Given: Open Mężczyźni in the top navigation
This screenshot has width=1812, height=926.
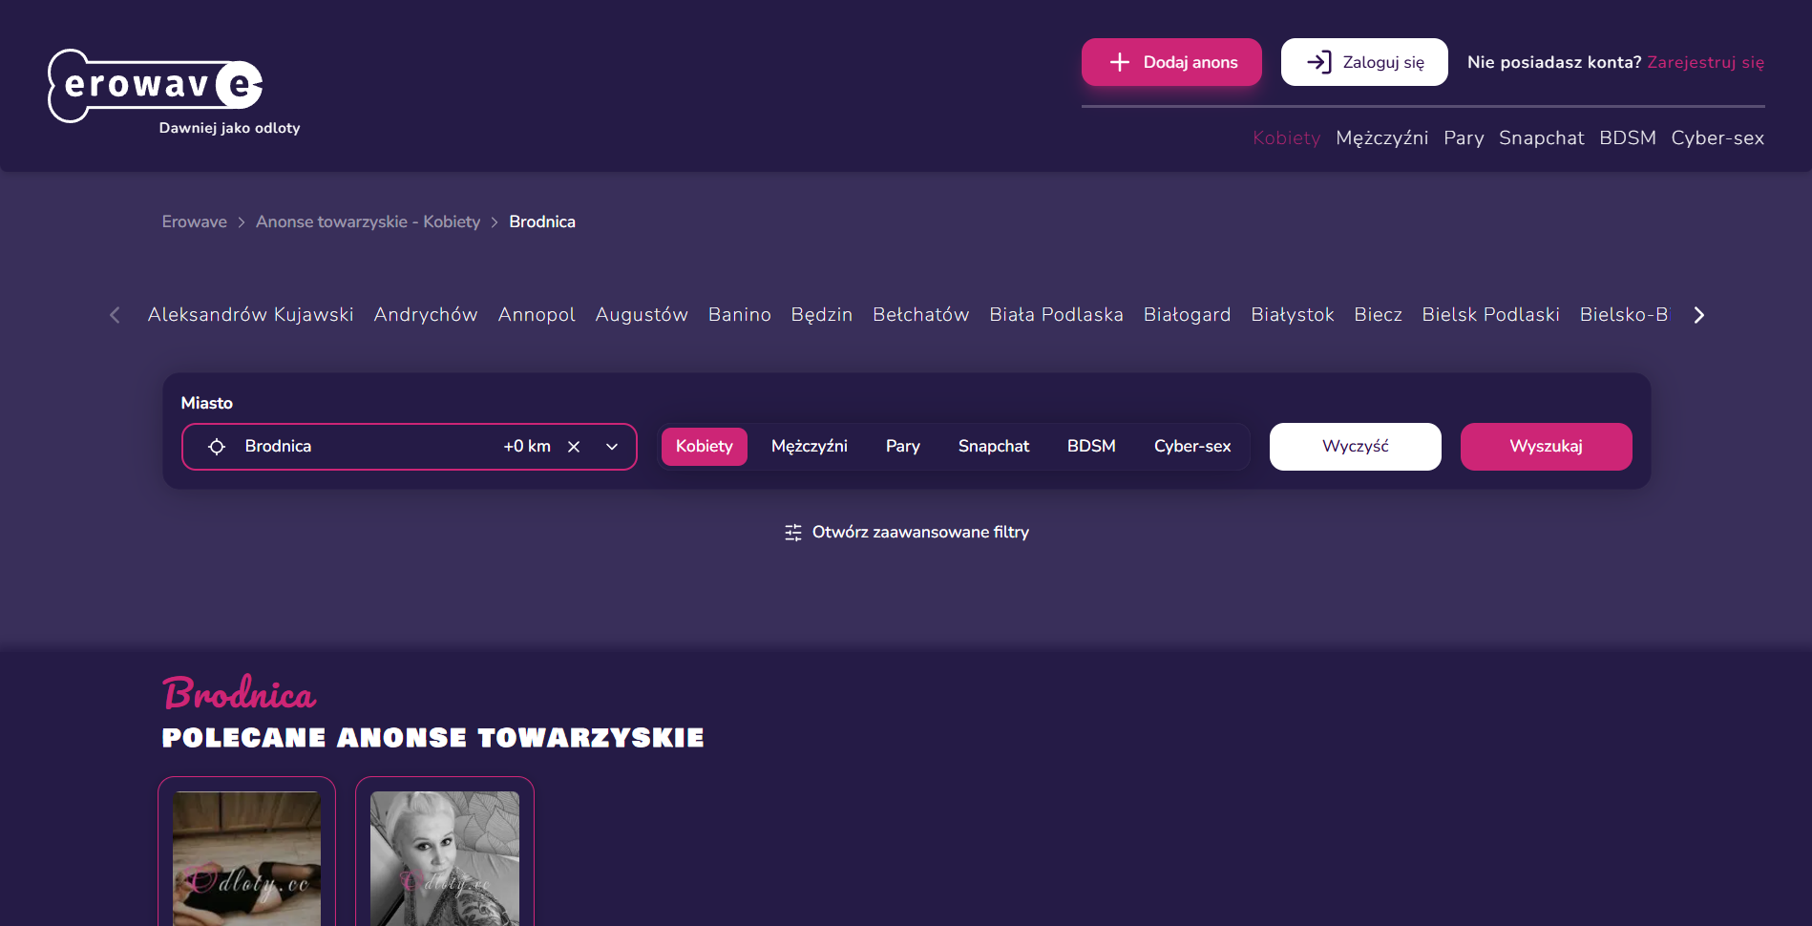Looking at the screenshot, I should tap(1382, 138).
